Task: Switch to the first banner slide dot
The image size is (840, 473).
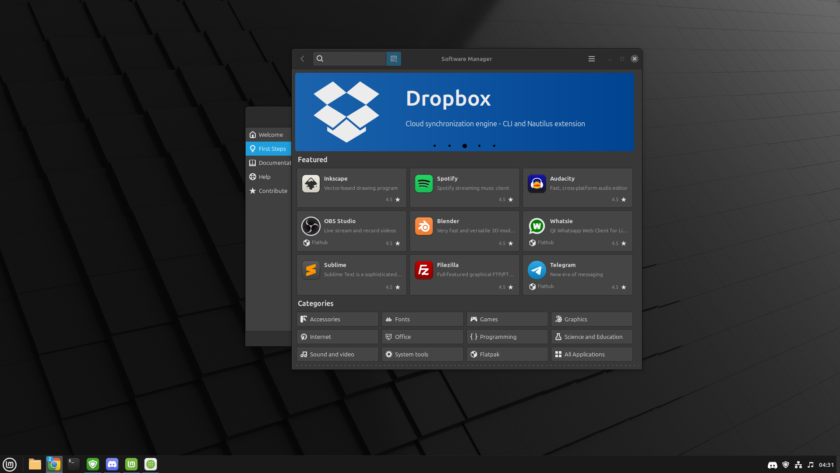Action: [x=434, y=146]
